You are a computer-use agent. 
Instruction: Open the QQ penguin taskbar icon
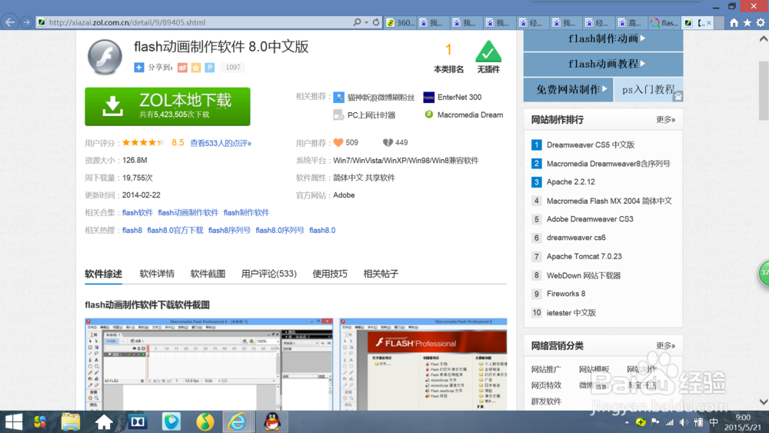click(272, 421)
